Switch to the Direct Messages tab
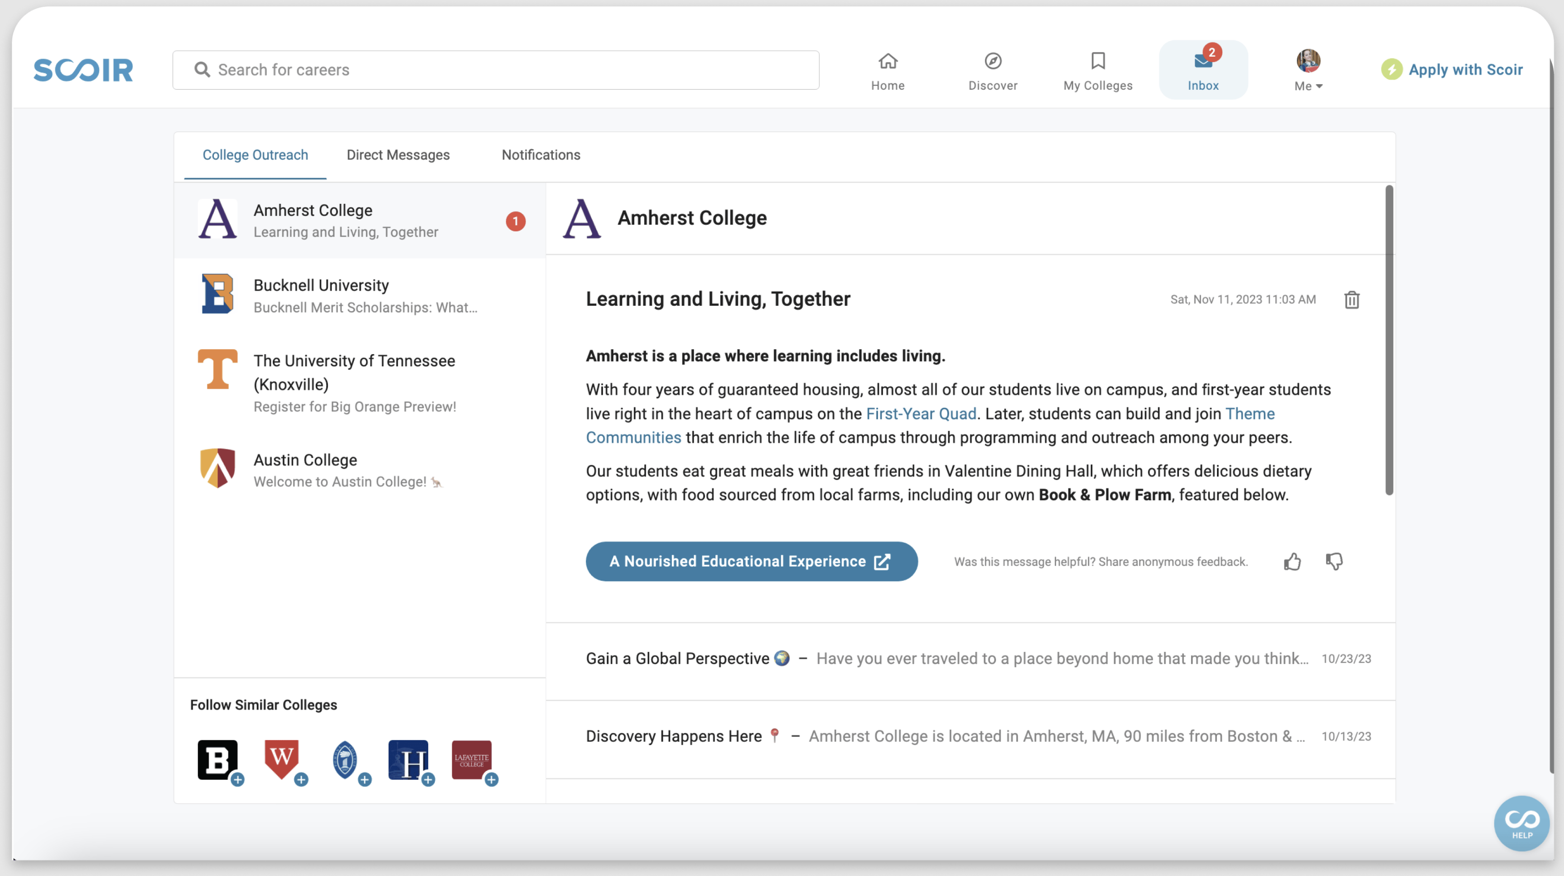 (398, 155)
